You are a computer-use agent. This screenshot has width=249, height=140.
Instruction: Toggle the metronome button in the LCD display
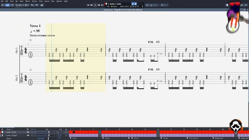click(x=135, y=4)
